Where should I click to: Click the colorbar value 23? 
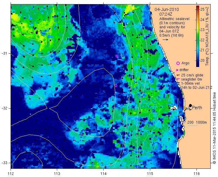202,30
